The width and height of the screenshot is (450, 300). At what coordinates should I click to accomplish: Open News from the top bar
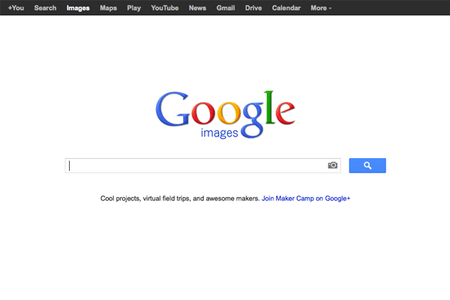(x=197, y=8)
